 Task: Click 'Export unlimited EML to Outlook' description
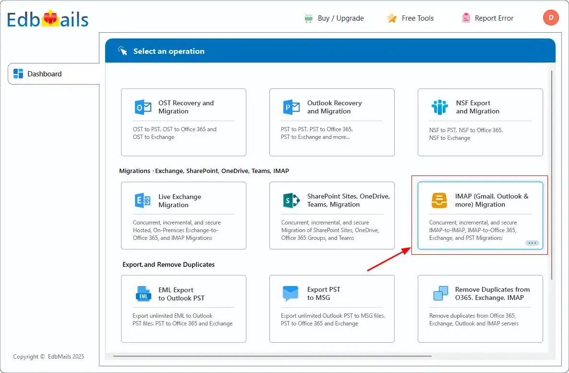coord(172,316)
